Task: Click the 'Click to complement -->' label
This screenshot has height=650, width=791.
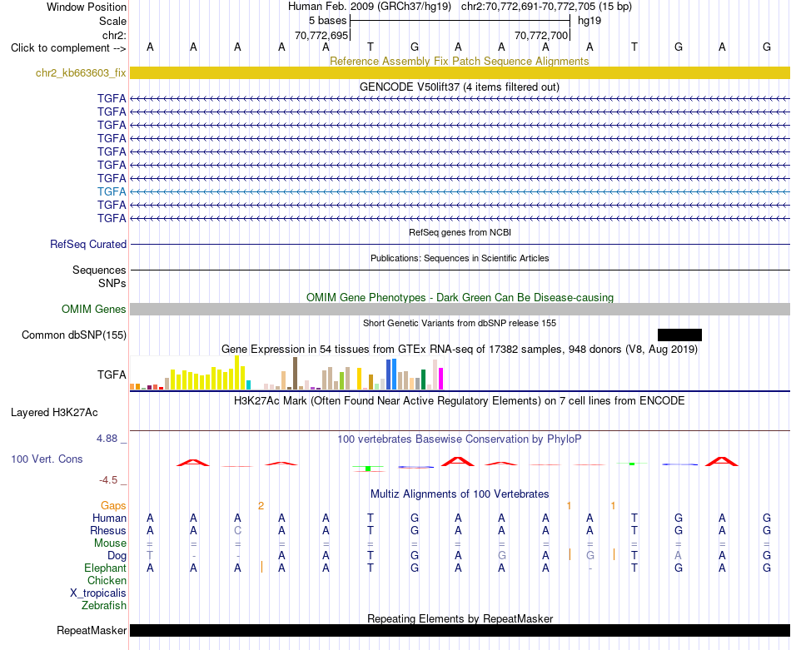Action: click(68, 48)
